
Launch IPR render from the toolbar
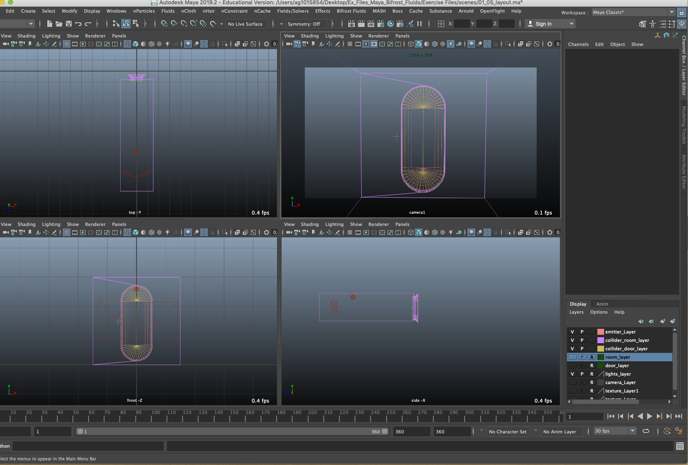[x=371, y=24]
